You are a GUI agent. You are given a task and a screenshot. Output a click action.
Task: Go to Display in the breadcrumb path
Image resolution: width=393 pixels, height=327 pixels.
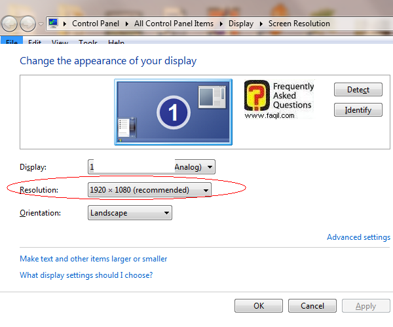tap(242, 24)
